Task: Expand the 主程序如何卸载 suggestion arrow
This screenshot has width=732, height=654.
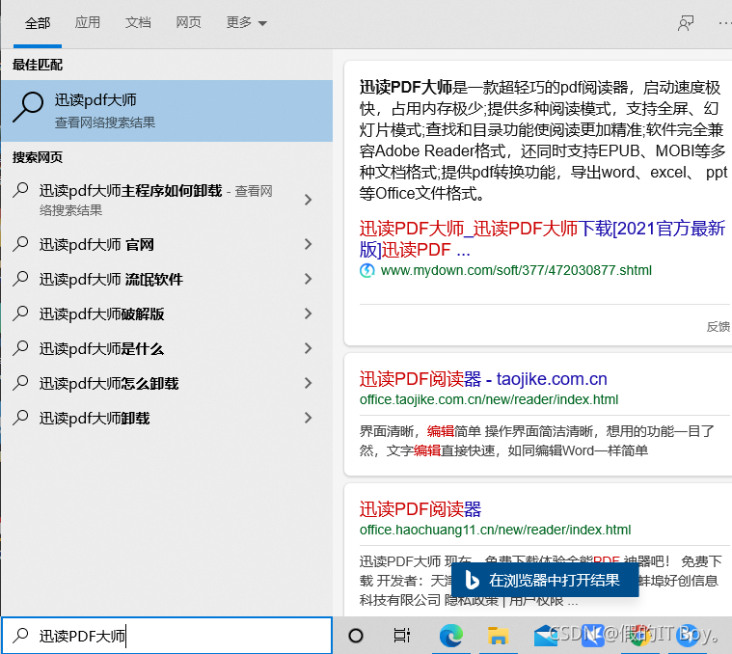Action: pyautogui.click(x=308, y=200)
